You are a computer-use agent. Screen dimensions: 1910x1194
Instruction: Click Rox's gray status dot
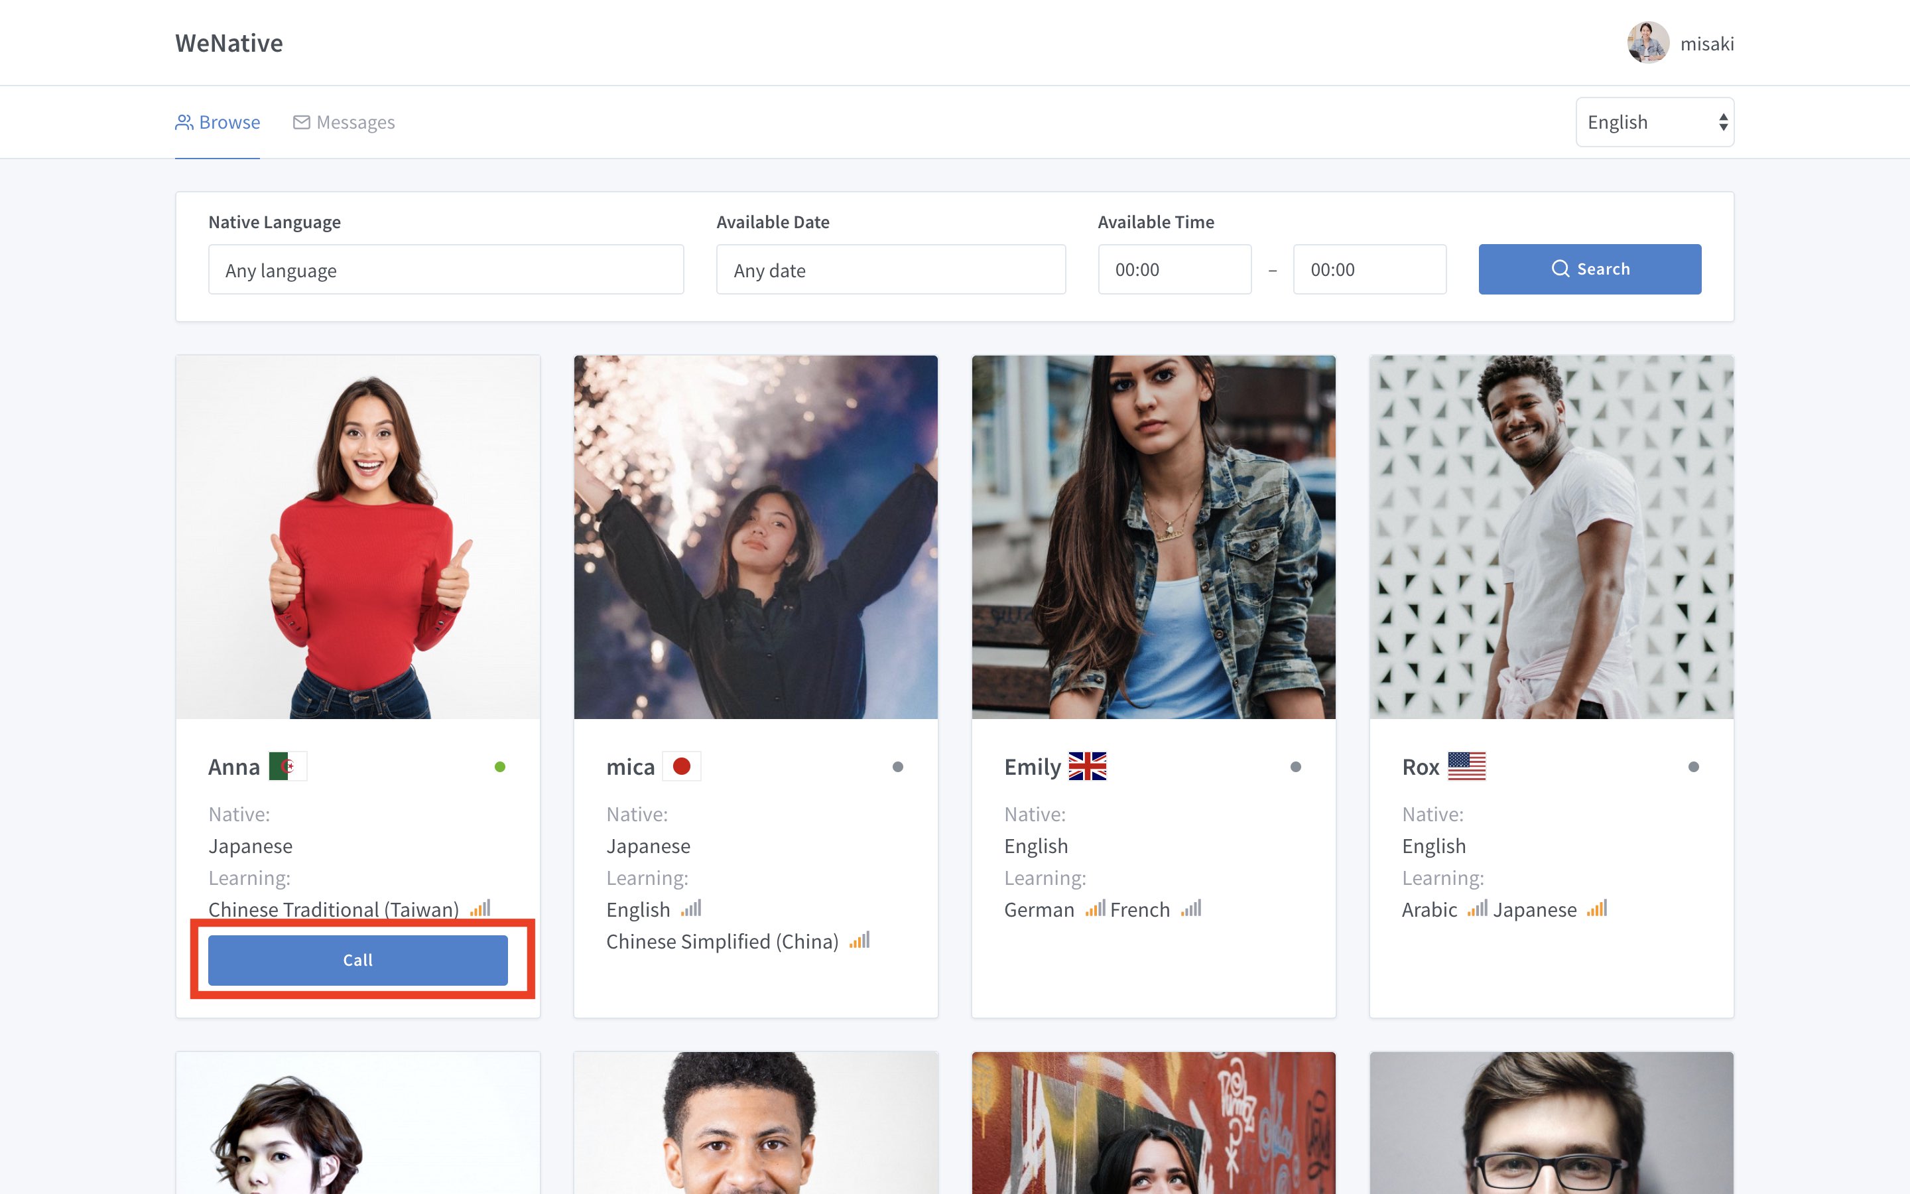point(1693,767)
